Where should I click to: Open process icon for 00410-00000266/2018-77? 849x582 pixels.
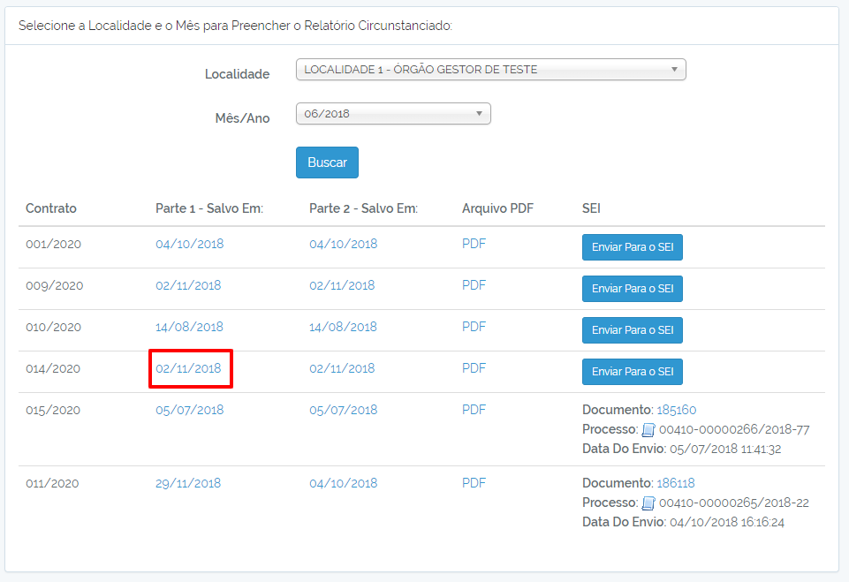click(648, 430)
